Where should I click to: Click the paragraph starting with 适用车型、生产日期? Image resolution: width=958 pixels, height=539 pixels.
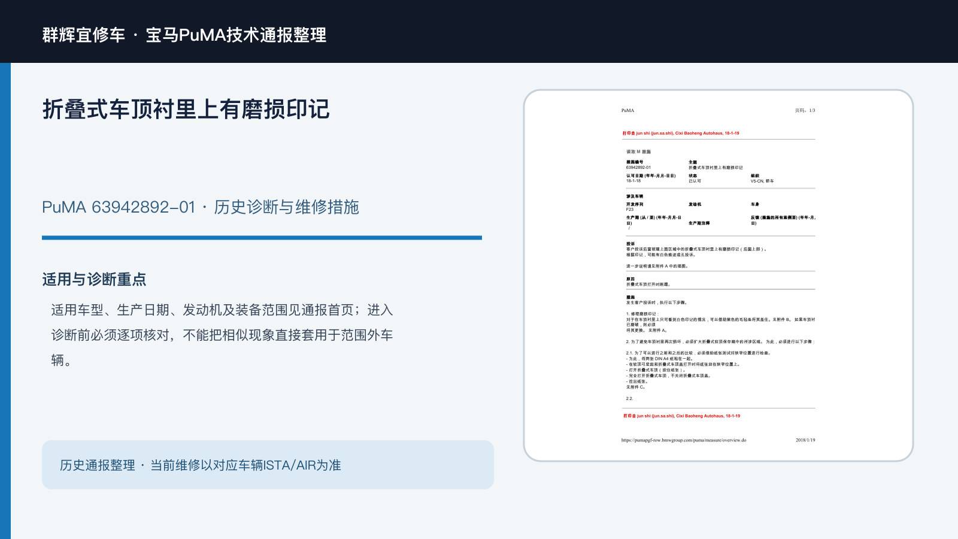[222, 335]
